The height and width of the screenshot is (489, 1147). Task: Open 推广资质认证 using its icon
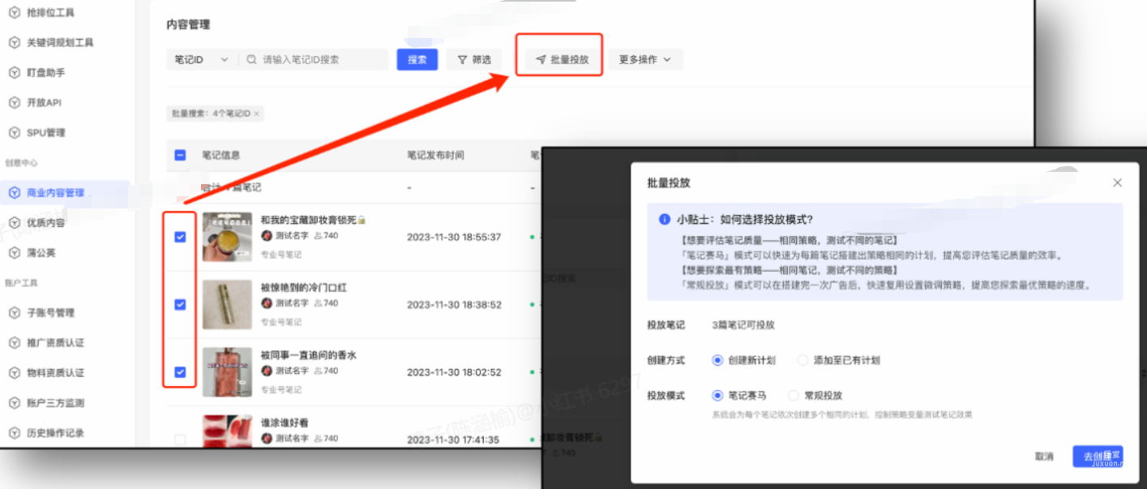(14, 342)
